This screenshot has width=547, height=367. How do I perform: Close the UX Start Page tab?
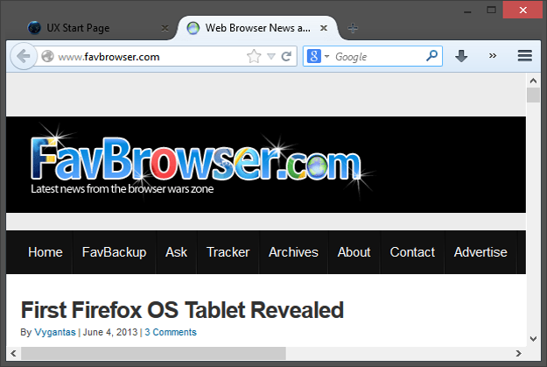click(x=165, y=28)
